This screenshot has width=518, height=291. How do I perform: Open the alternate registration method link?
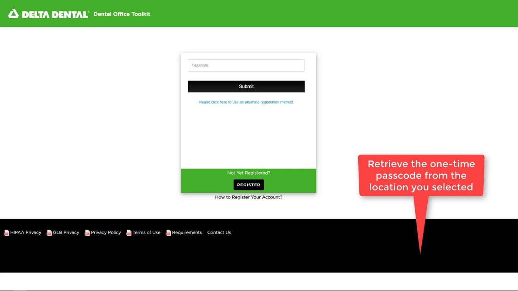pyautogui.click(x=246, y=102)
